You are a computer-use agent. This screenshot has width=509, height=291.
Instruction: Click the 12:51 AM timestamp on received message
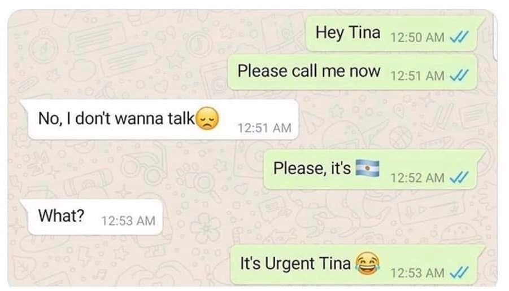click(264, 127)
